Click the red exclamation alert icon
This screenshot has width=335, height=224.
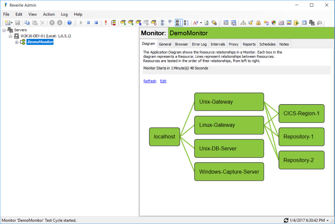click(x=106, y=23)
